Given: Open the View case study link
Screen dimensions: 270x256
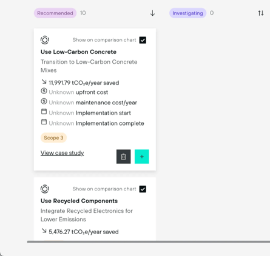Looking at the screenshot, I should pos(62,153).
